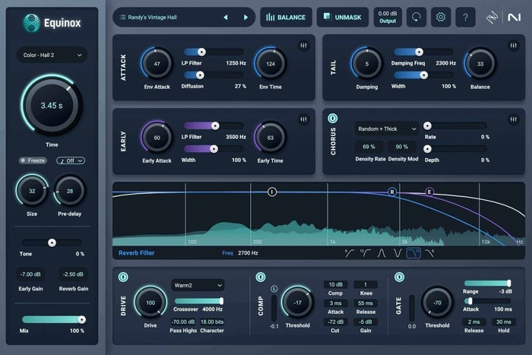
Task: Toggle the Comp module power
Action: [x=261, y=277]
